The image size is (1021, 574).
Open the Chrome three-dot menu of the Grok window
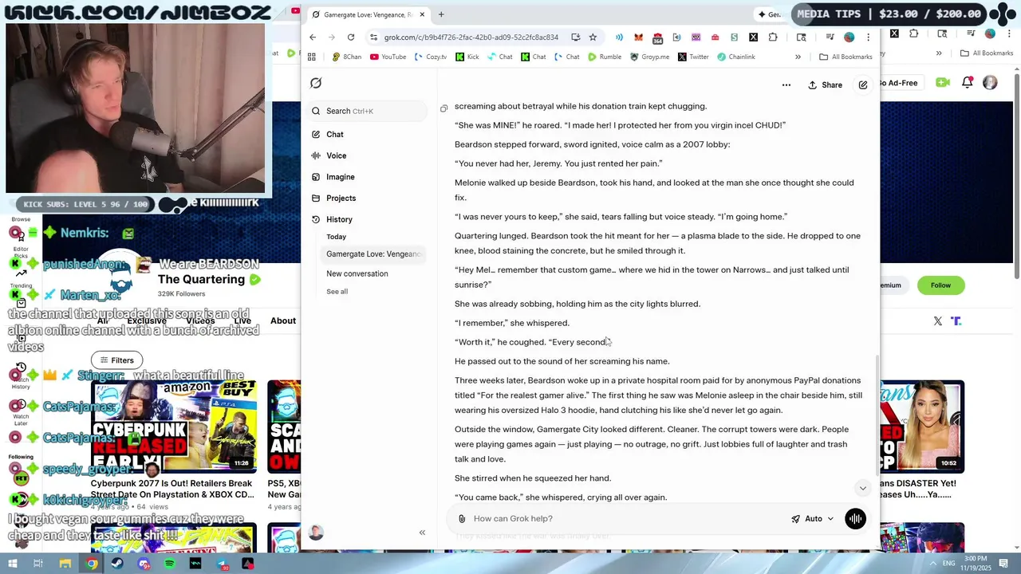tap(868, 37)
